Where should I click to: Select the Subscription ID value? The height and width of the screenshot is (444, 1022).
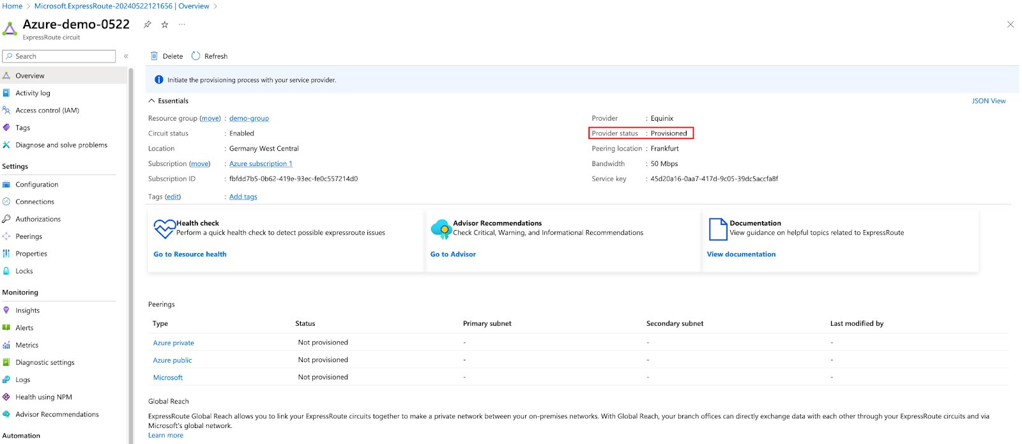pyautogui.click(x=293, y=179)
